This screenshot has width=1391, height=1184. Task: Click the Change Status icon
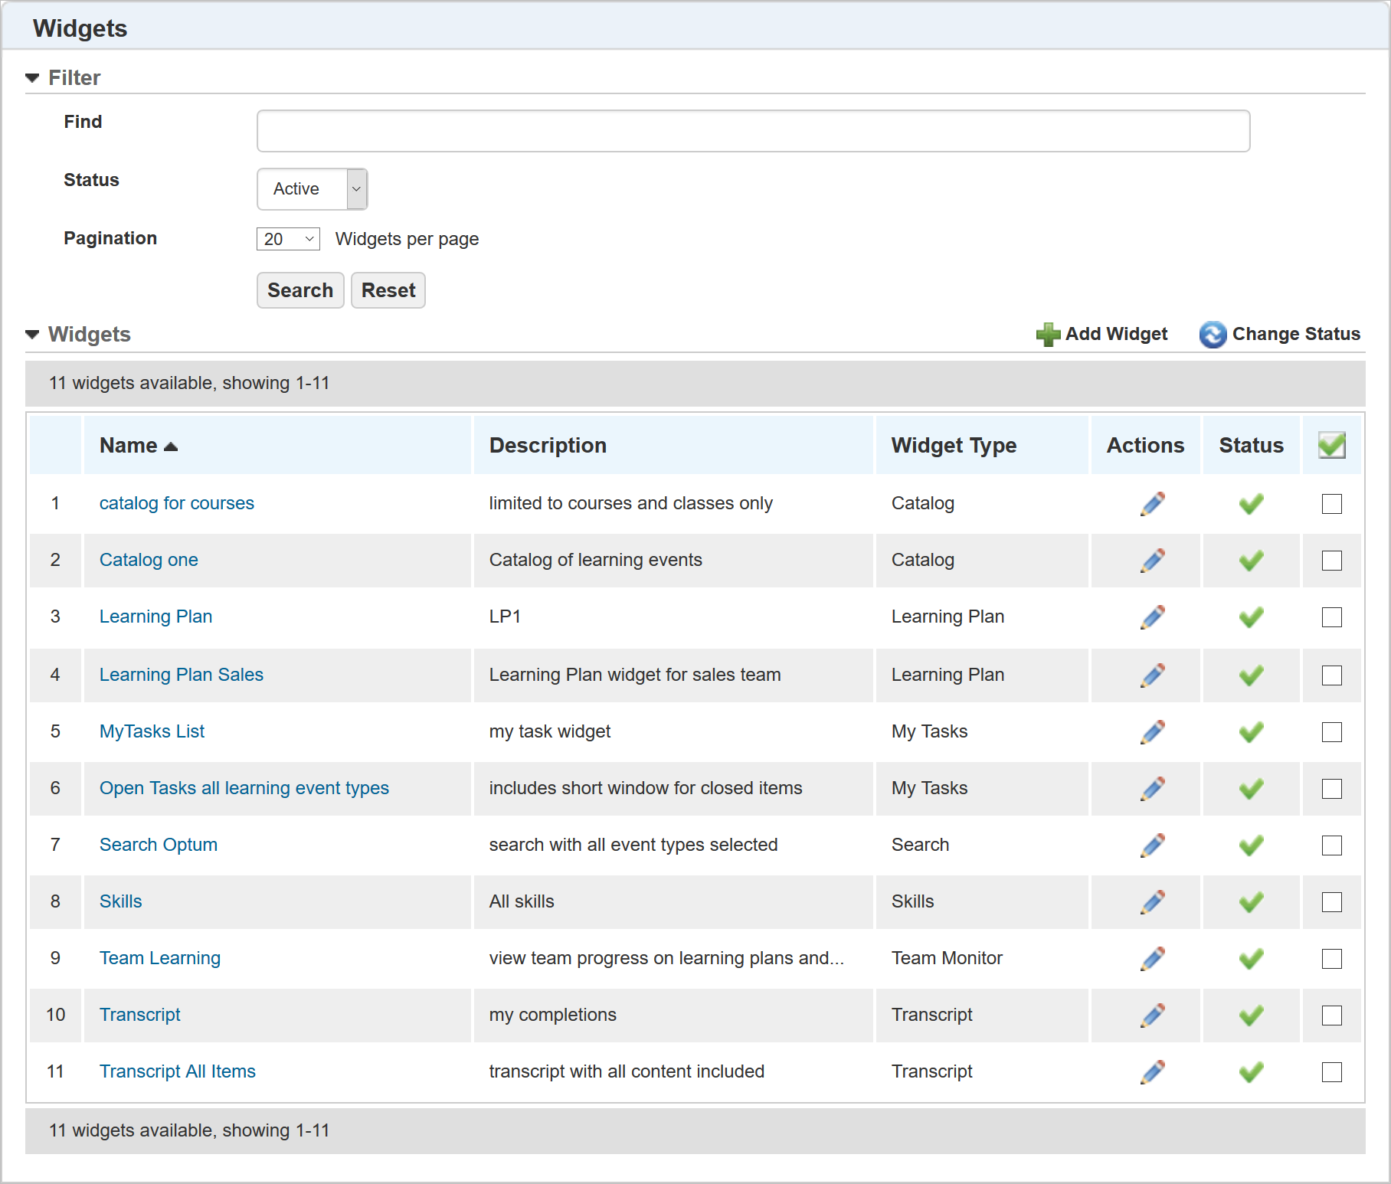point(1213,335)
